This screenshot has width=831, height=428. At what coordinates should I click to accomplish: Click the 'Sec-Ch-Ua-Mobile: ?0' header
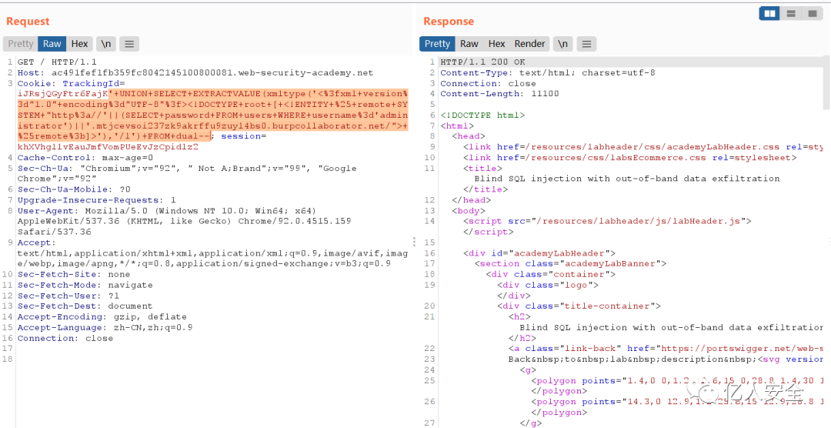[74, 189]
